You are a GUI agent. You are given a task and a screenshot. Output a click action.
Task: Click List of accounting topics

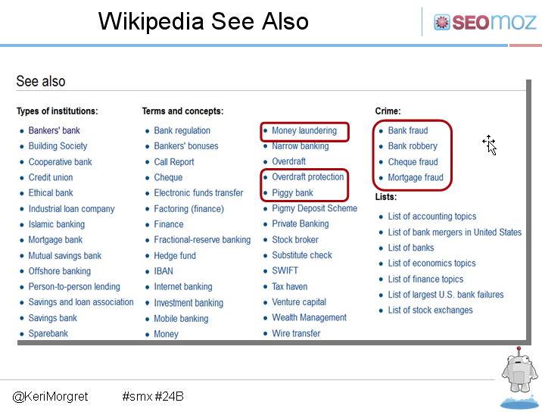[432, 216]
